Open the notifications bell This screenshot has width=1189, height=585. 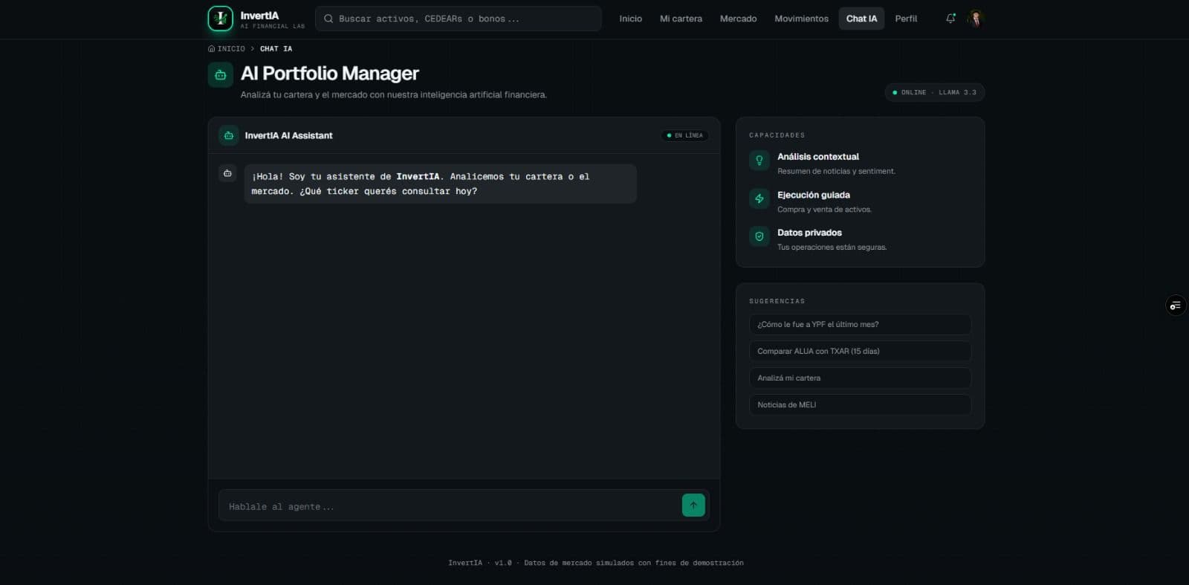(x=950, y=19)
